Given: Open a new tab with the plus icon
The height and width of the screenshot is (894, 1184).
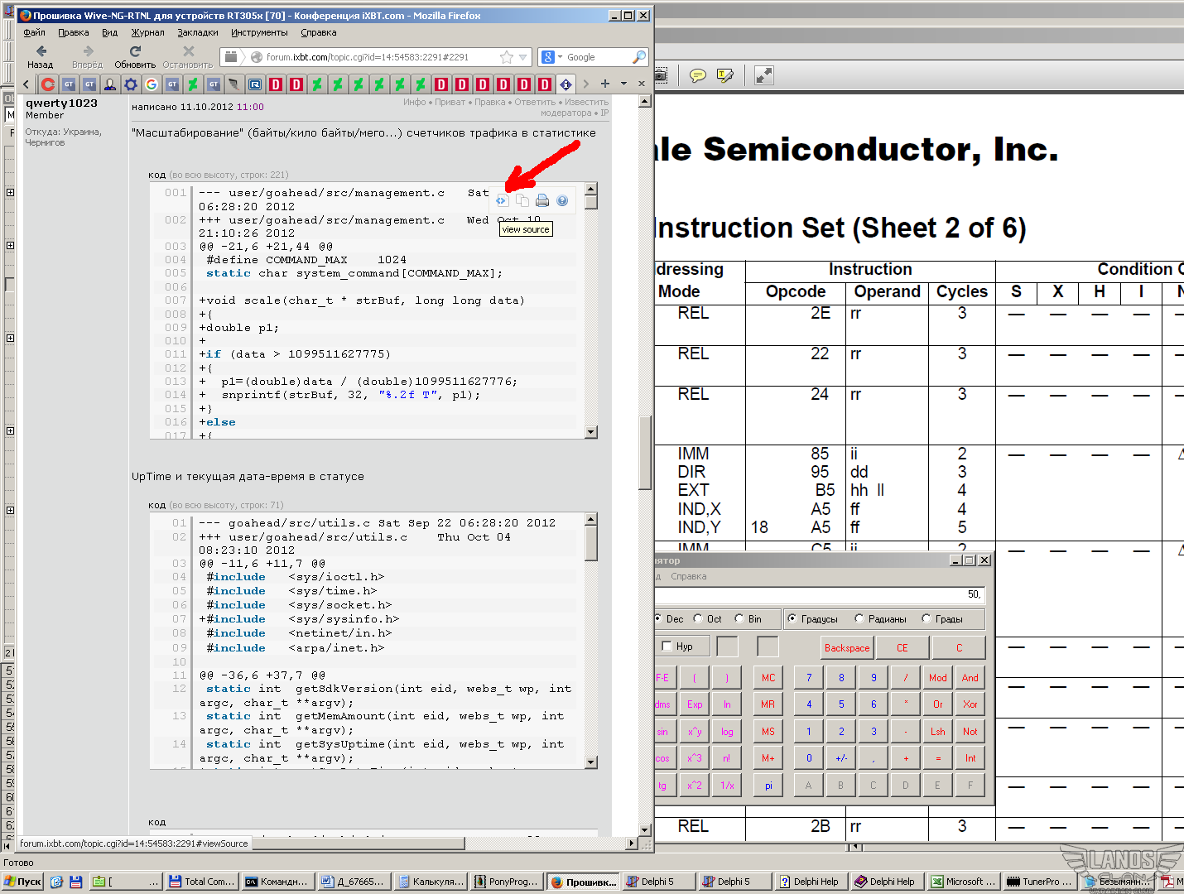Looking at the screenshot, I should (605, 84).
